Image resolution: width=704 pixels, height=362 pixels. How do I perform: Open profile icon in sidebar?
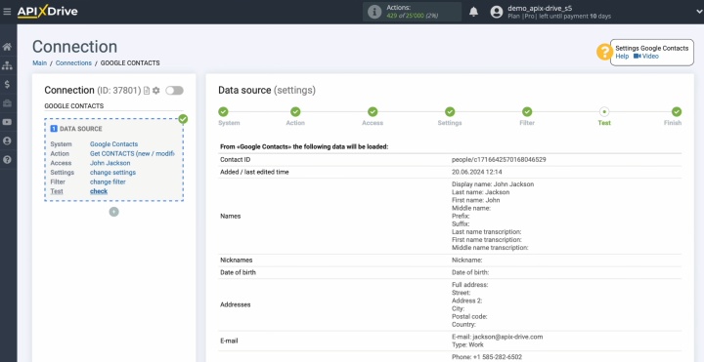[7, 141]
